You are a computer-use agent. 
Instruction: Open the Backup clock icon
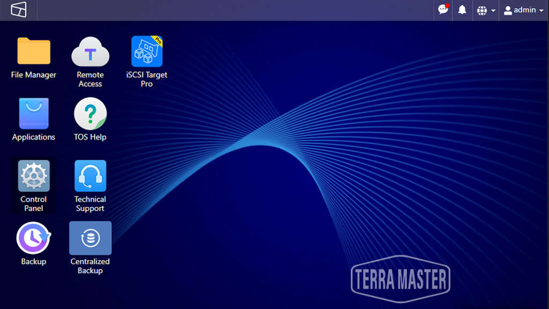click(x=34, y=238)
